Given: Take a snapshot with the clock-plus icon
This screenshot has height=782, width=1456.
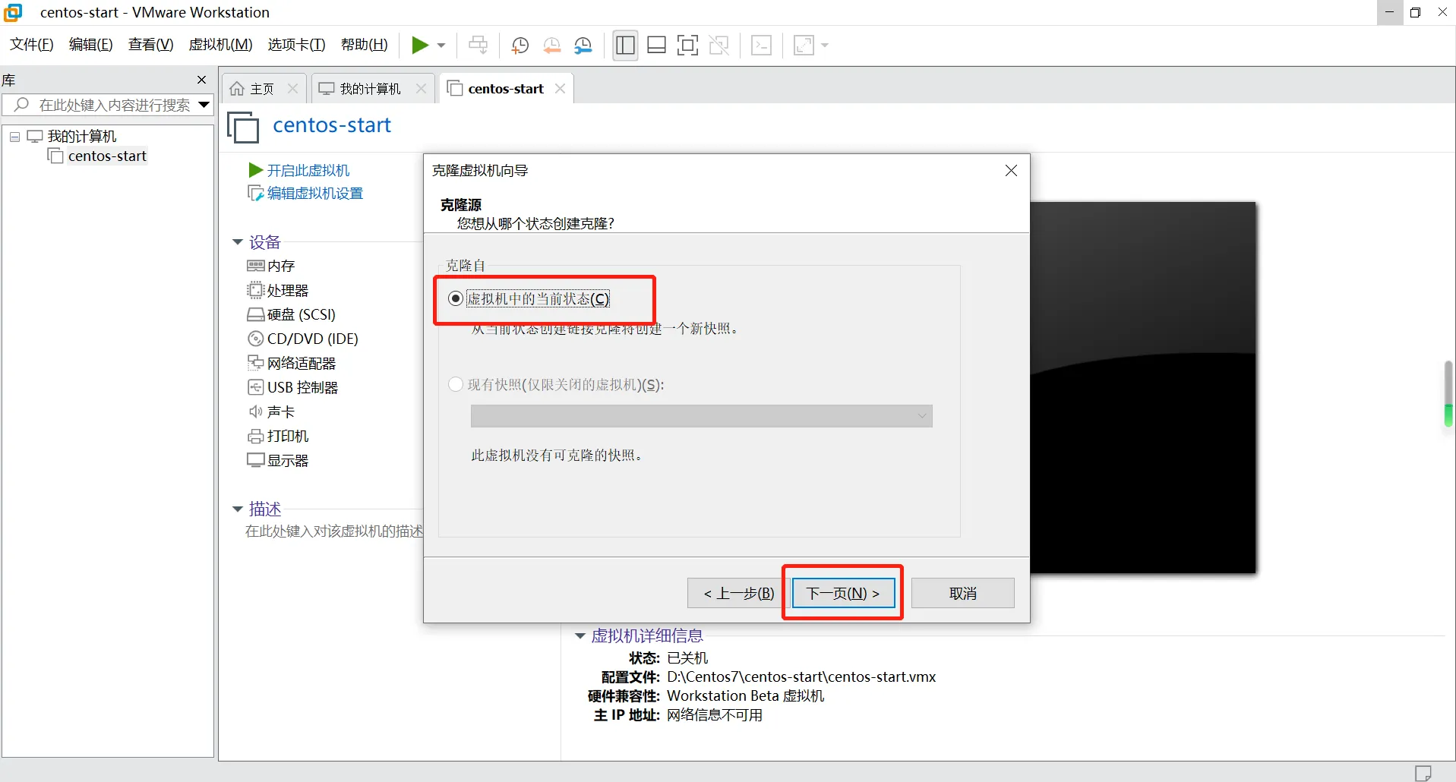Looking at the screenshot, I should point(520,46).
